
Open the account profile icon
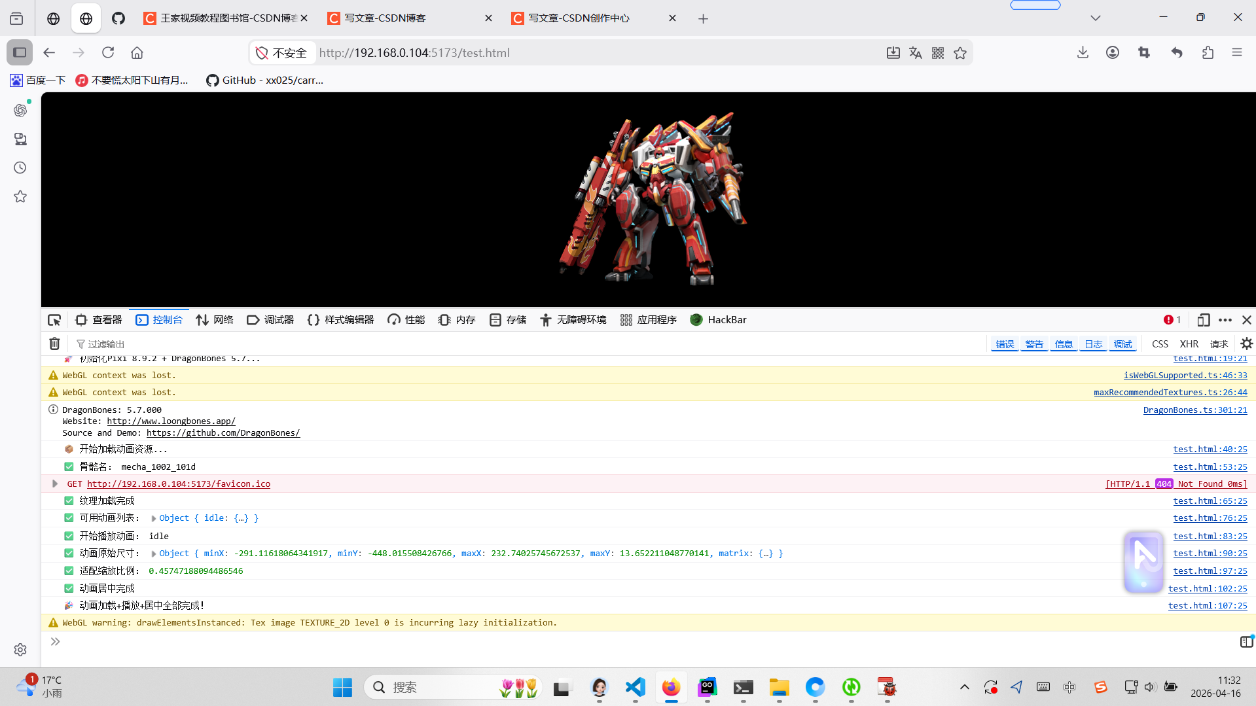[x=1113, y=53]
